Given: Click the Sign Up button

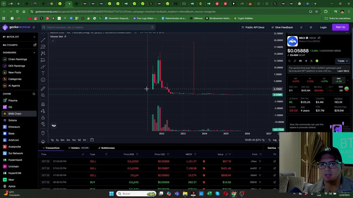Looking at the screenshot, I should [340, 27].
